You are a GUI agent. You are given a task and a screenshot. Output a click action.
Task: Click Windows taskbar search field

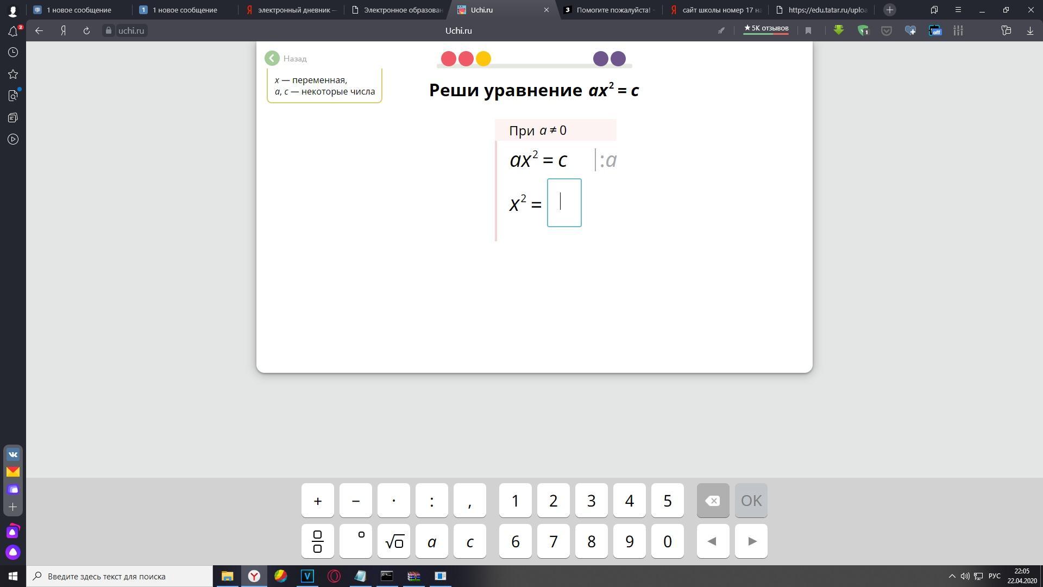(x=120, y=576)
